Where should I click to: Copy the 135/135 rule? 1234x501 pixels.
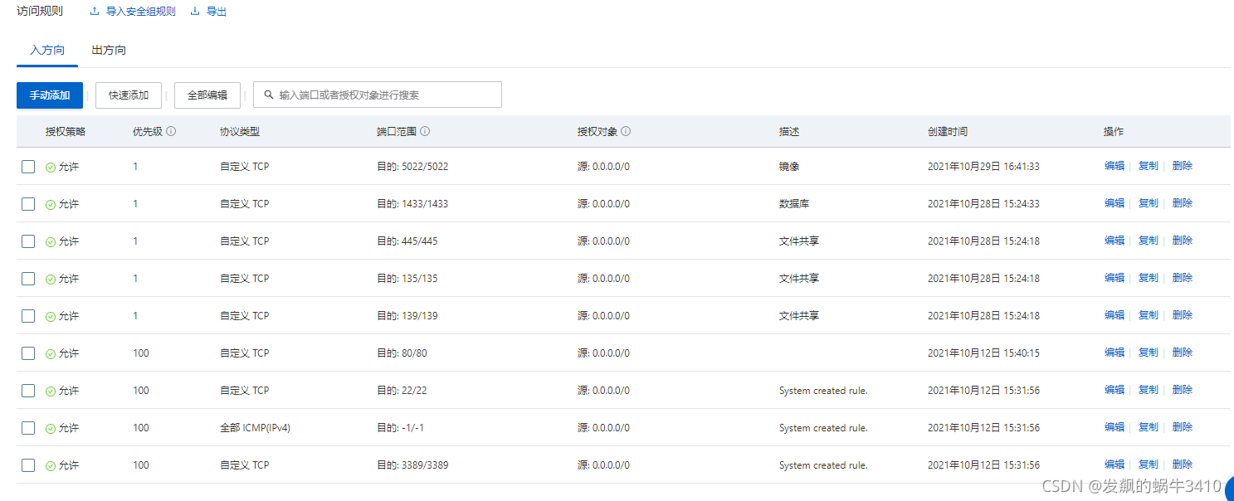point(1149,278)
